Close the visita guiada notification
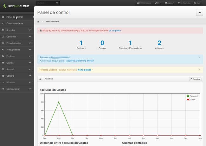The height and width of the screenshot is (146, 206). pyautogui.click(x=199, y=69)
